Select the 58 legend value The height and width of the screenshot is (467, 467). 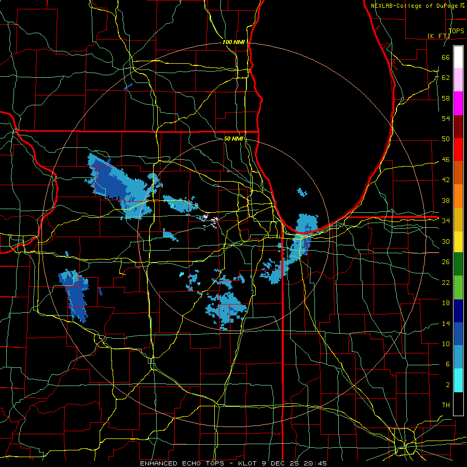[446, 98]
